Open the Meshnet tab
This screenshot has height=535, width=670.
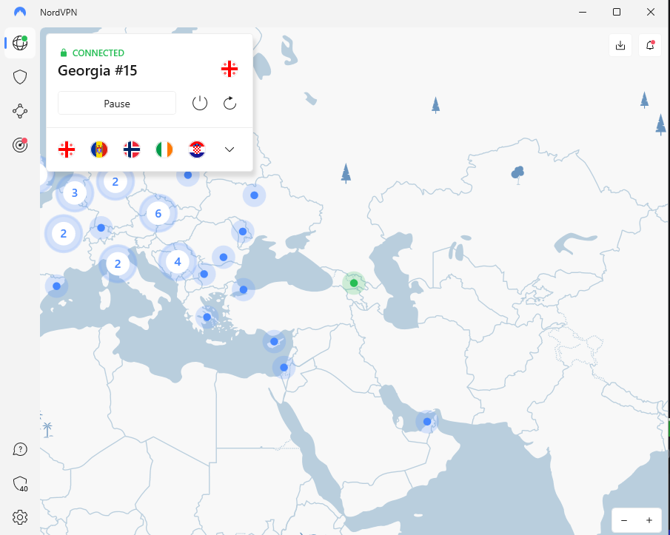[20, 111]
